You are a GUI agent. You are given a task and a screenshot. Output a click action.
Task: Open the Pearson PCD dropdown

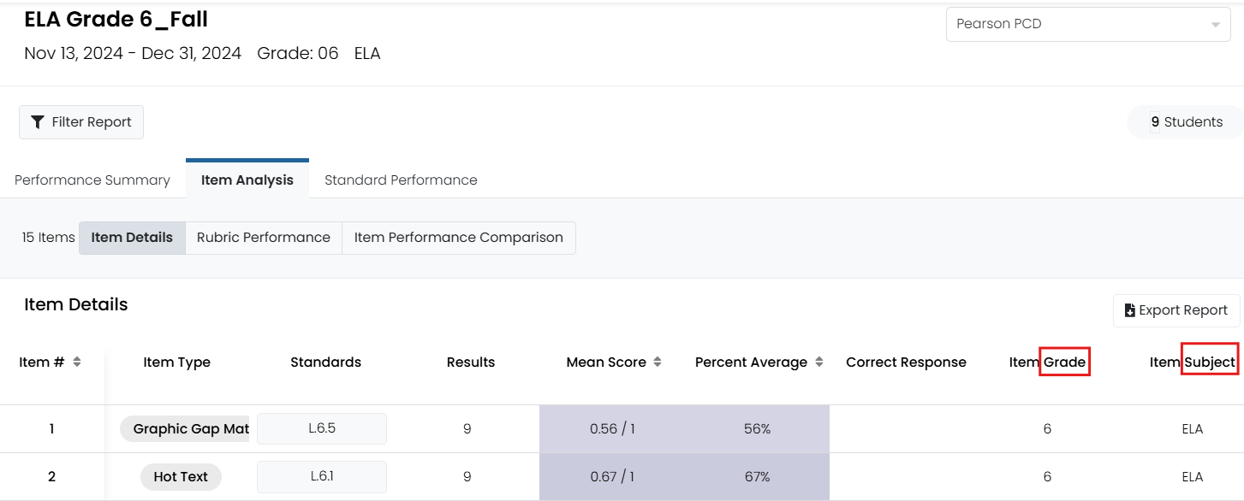pos(1088,24)
